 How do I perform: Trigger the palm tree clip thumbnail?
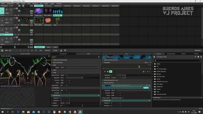tap(58, 20)
